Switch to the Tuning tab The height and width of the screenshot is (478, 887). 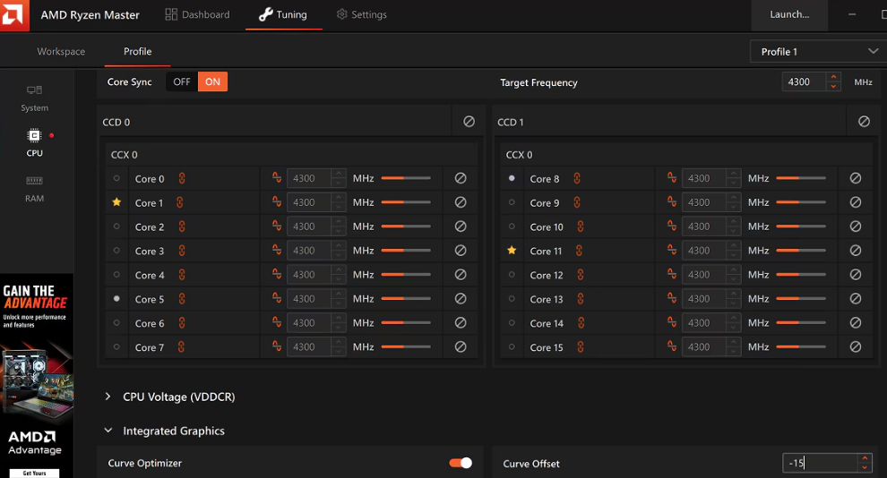(x=283, y=14)
